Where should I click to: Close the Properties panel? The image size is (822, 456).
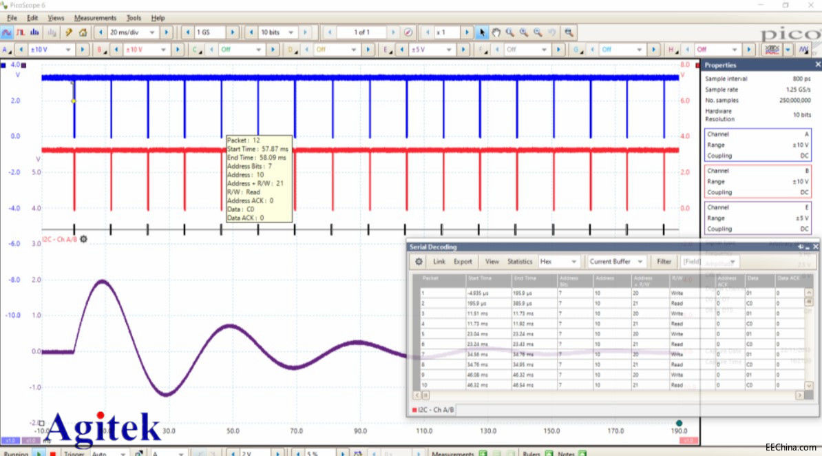coord(818,65)
